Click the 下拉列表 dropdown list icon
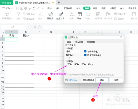 [98, 14]
